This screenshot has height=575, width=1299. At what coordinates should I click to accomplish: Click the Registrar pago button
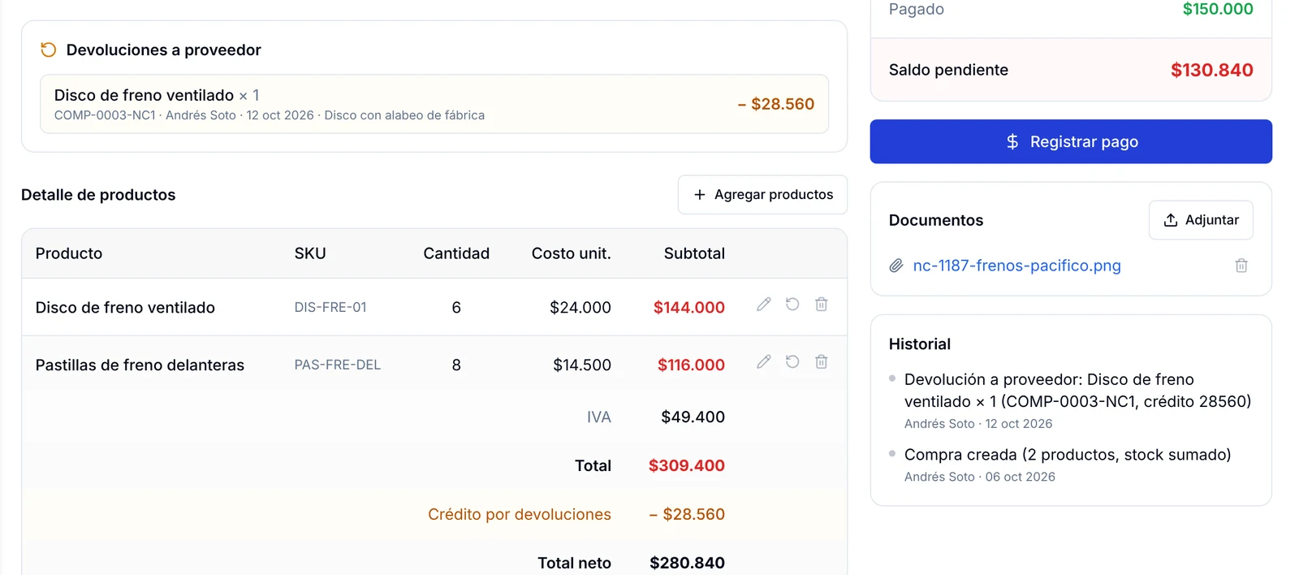[1071, 141]
